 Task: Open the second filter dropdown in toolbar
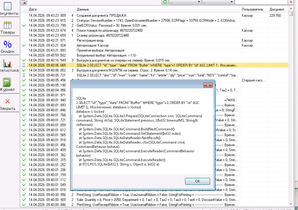(218, 2)
